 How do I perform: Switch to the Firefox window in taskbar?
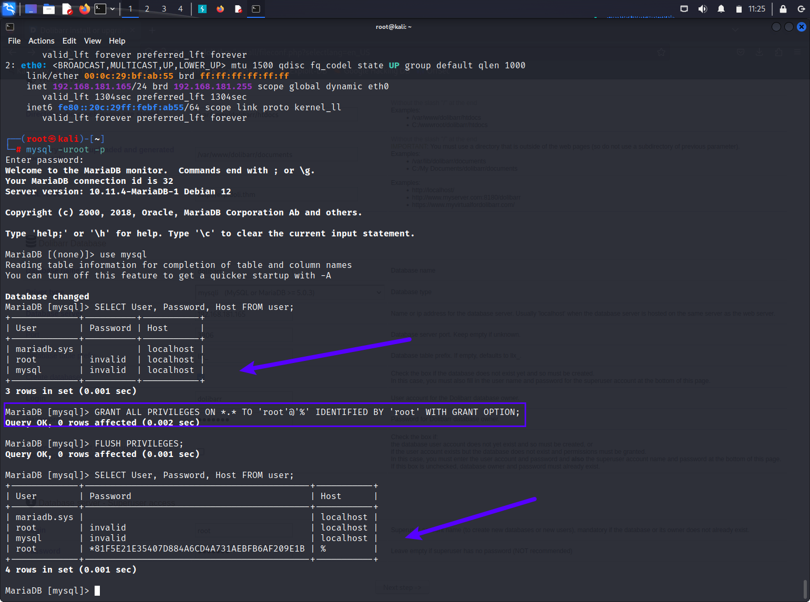point(220,9)
